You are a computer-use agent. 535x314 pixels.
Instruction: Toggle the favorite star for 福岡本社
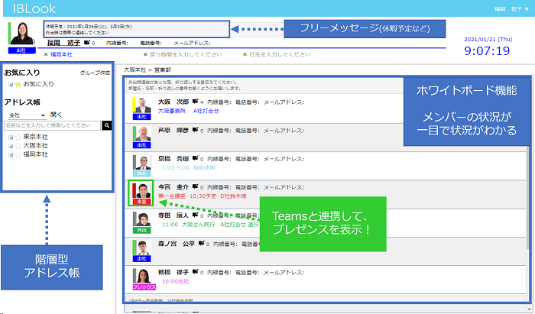click(18, 154)
